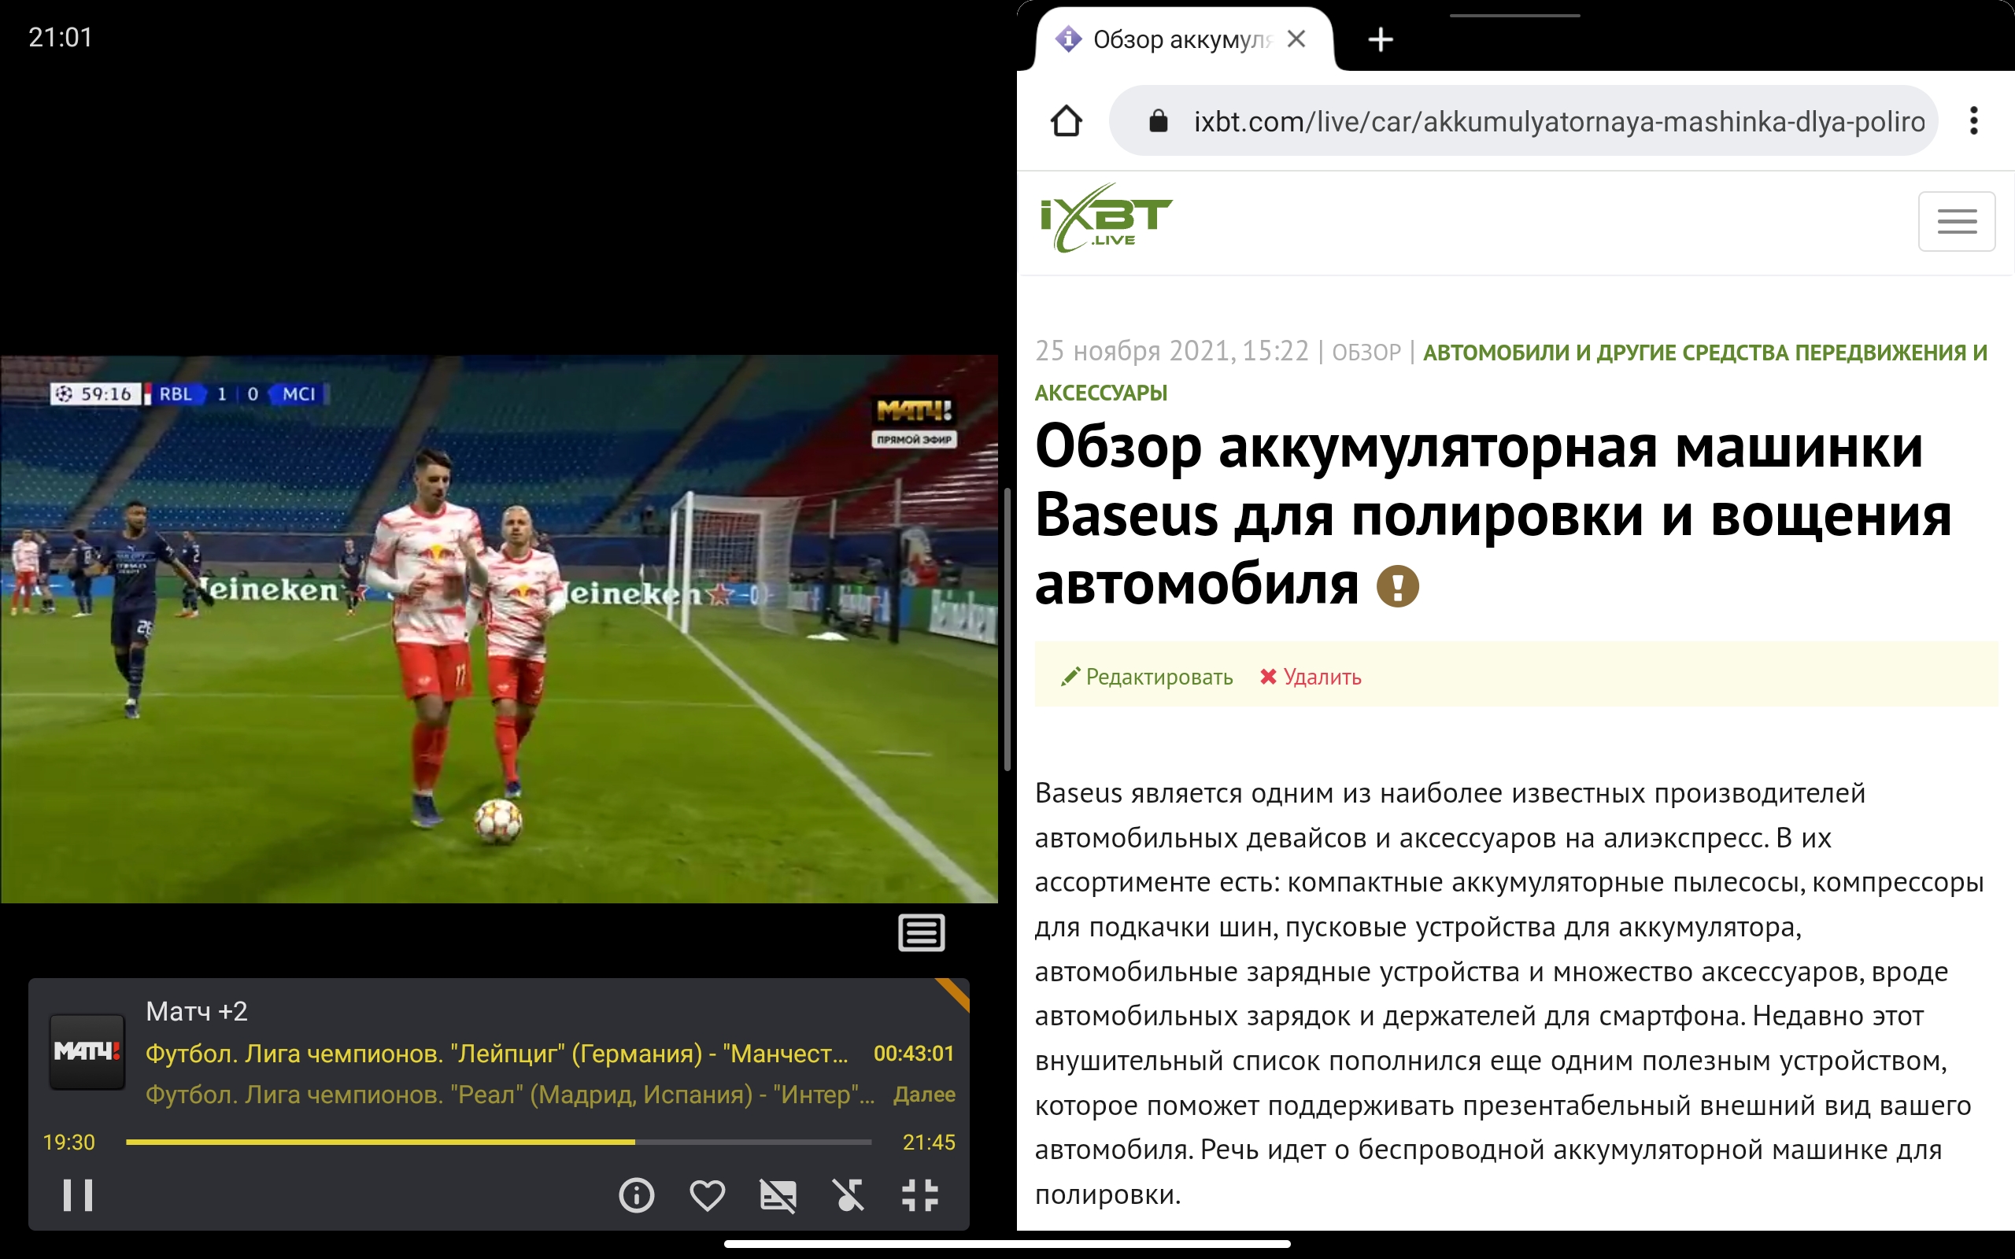Viewport: 2015px width, 1259px height.
Task: Seek on the yellow program progress bar
Action: [x=500, y=1143]
